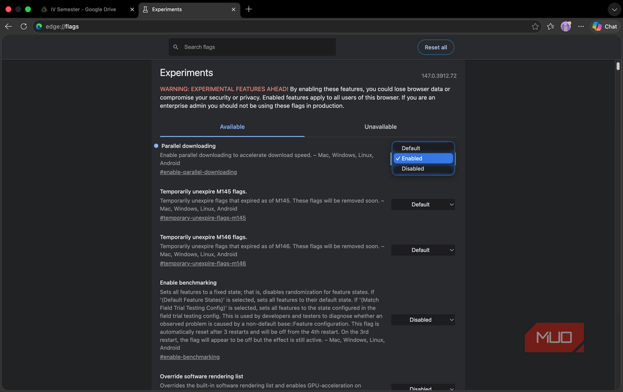Choose Enabled in Parallel downloading dropdown

point(423,158)
